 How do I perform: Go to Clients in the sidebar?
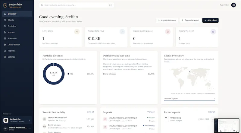pos(17,20)
